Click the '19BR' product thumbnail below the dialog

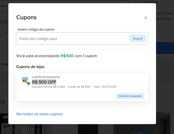tap(7, 129)
